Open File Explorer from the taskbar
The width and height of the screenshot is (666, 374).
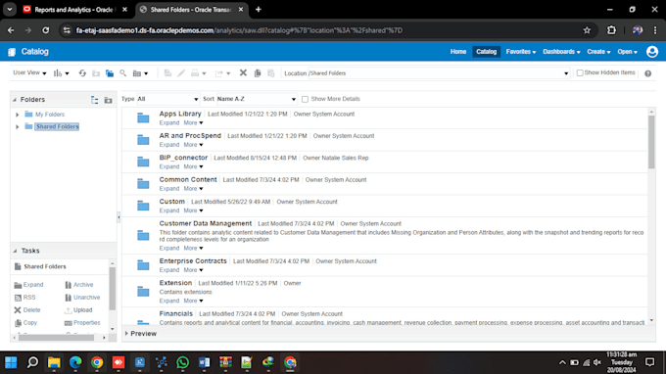tap(54, 362)
